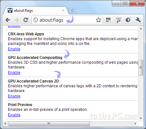The image size is (146, 129).
Task: Bookmark this page with the star icon
Action: click(98, 20)
